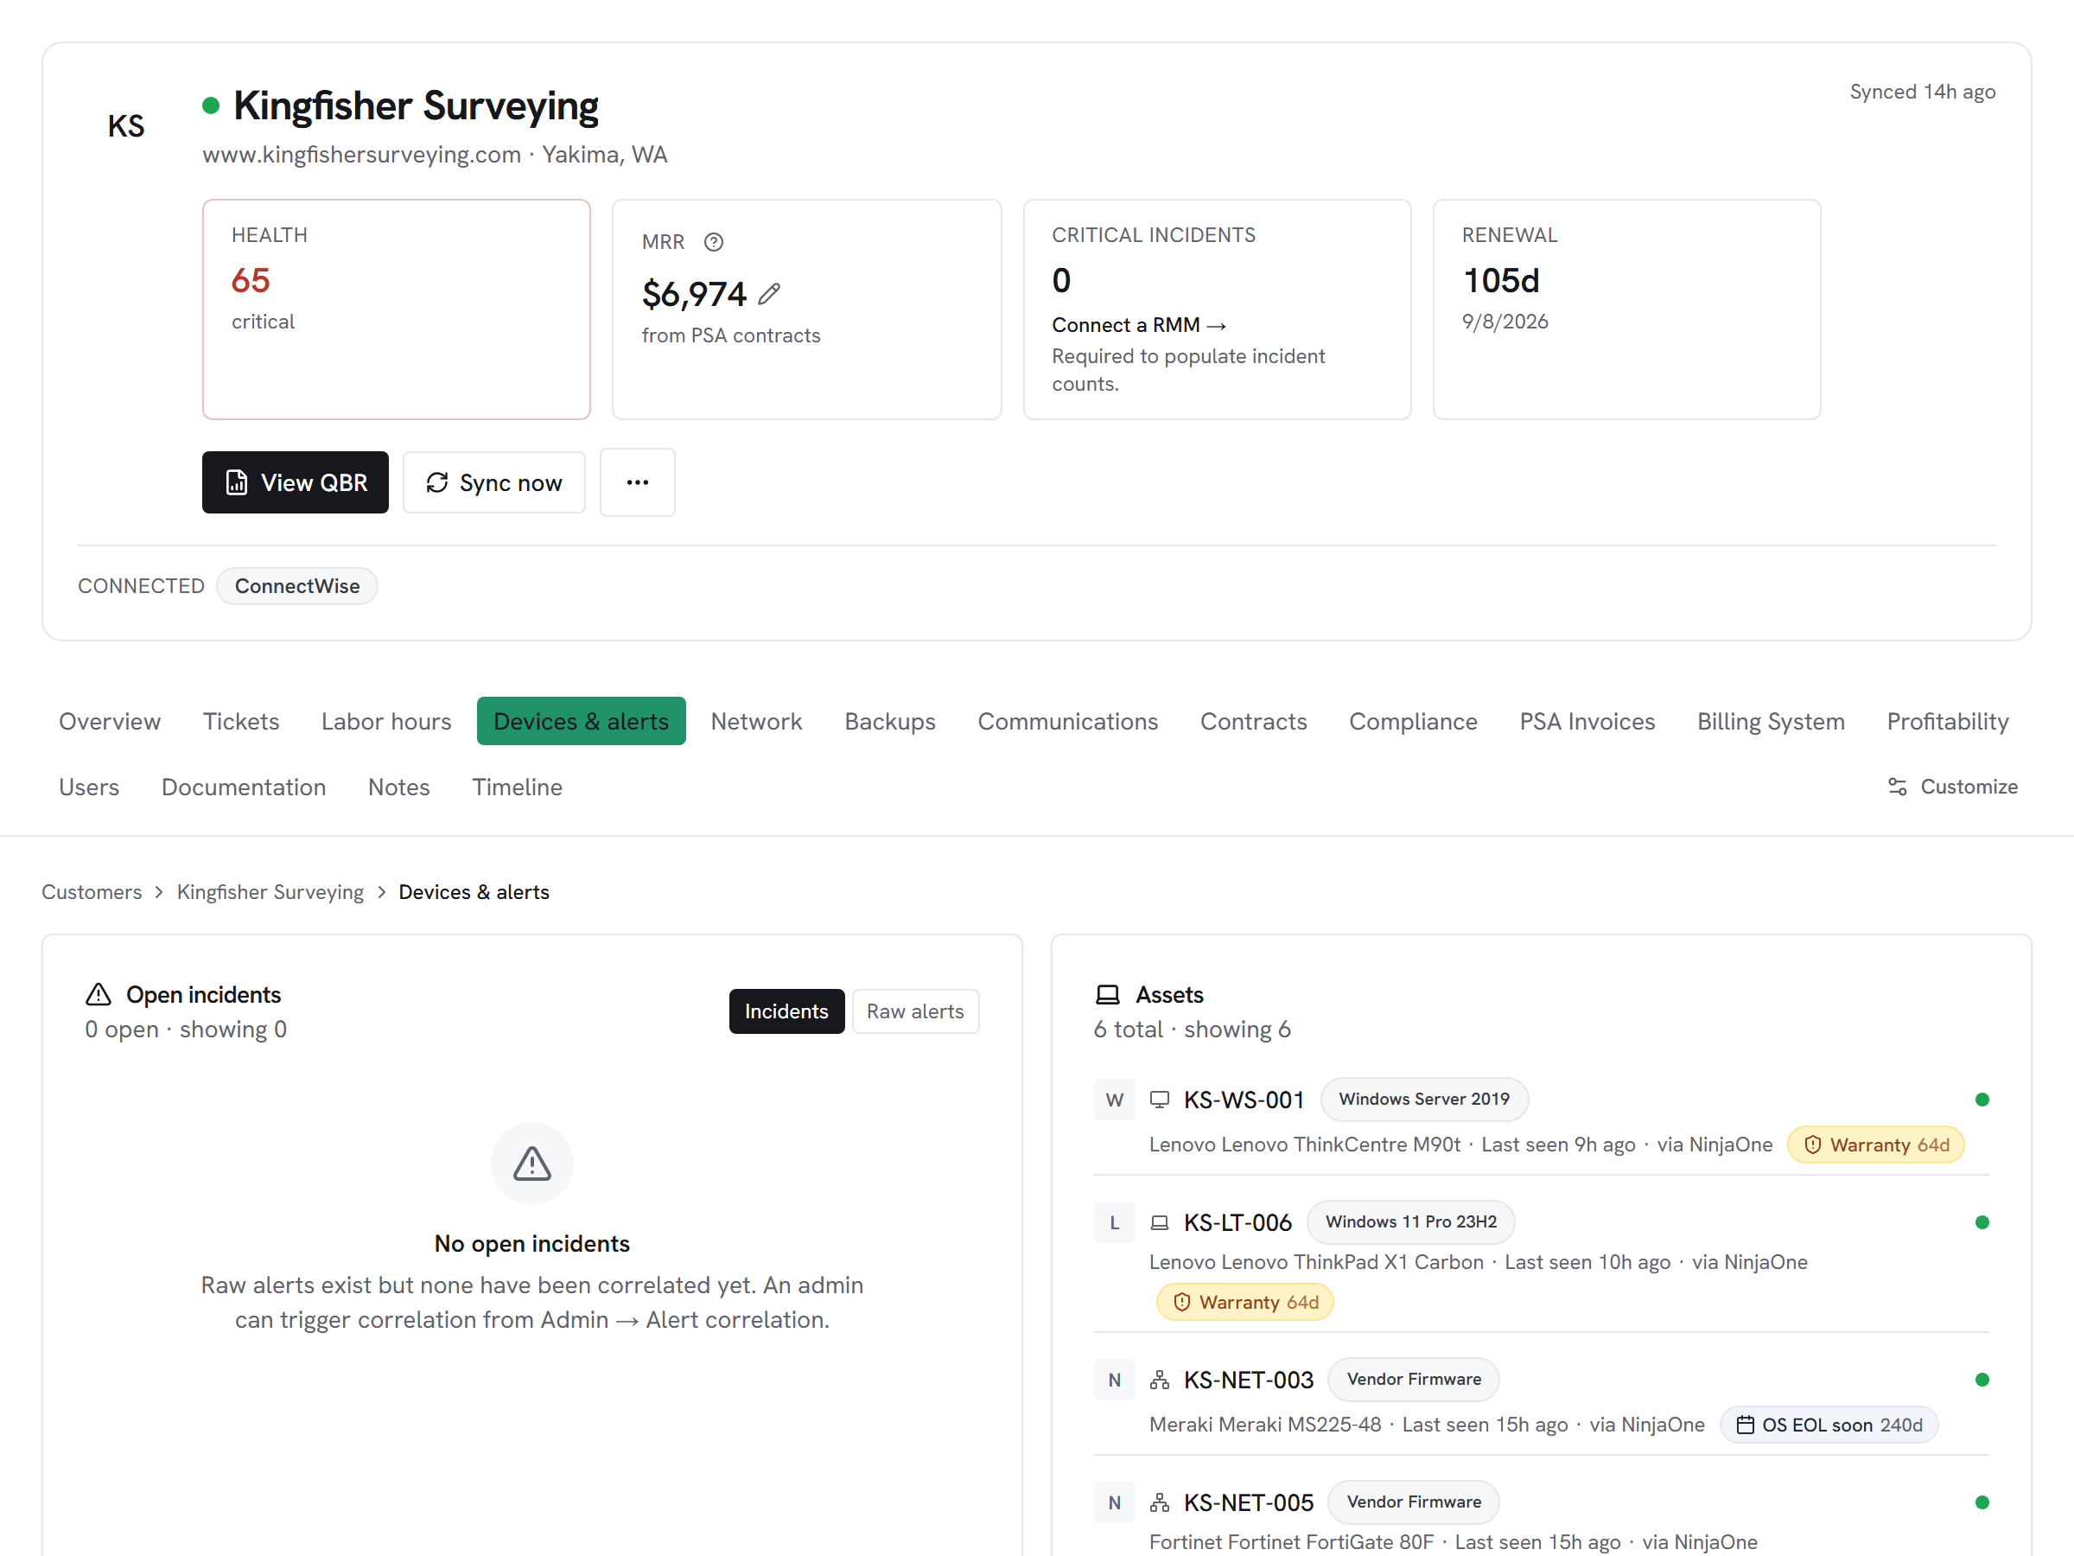Click the Customize sliders icon
The width and height of the screenshot is (2074, 1556).
(1897, 786)
